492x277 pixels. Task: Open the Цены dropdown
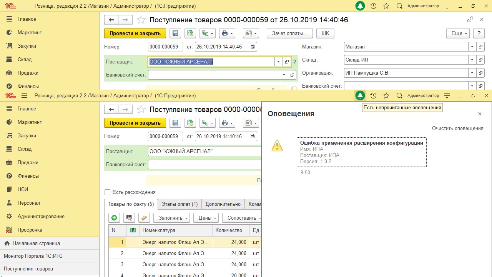click(x=206, y=218)
